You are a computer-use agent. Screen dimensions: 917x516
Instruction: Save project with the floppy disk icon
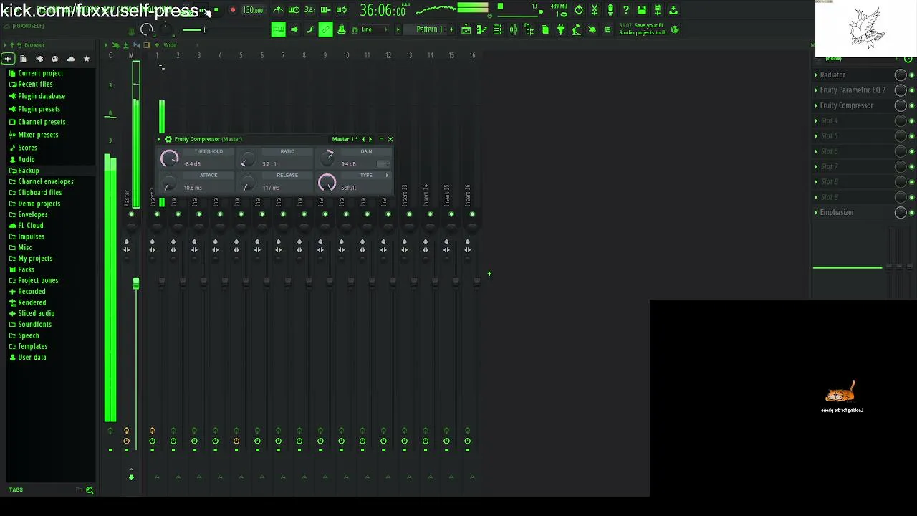pyautogui.click(x=642, y=10)
